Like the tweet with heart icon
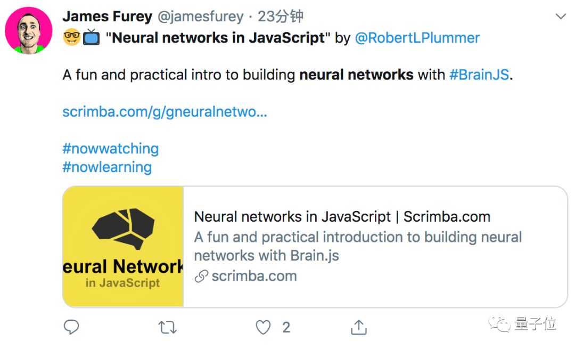 [x=264, y=327]
